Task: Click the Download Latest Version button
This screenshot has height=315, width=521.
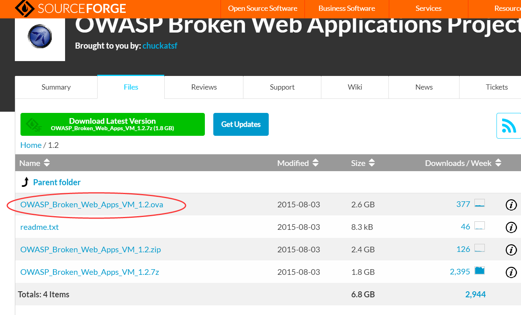Action: click(112, 124)
